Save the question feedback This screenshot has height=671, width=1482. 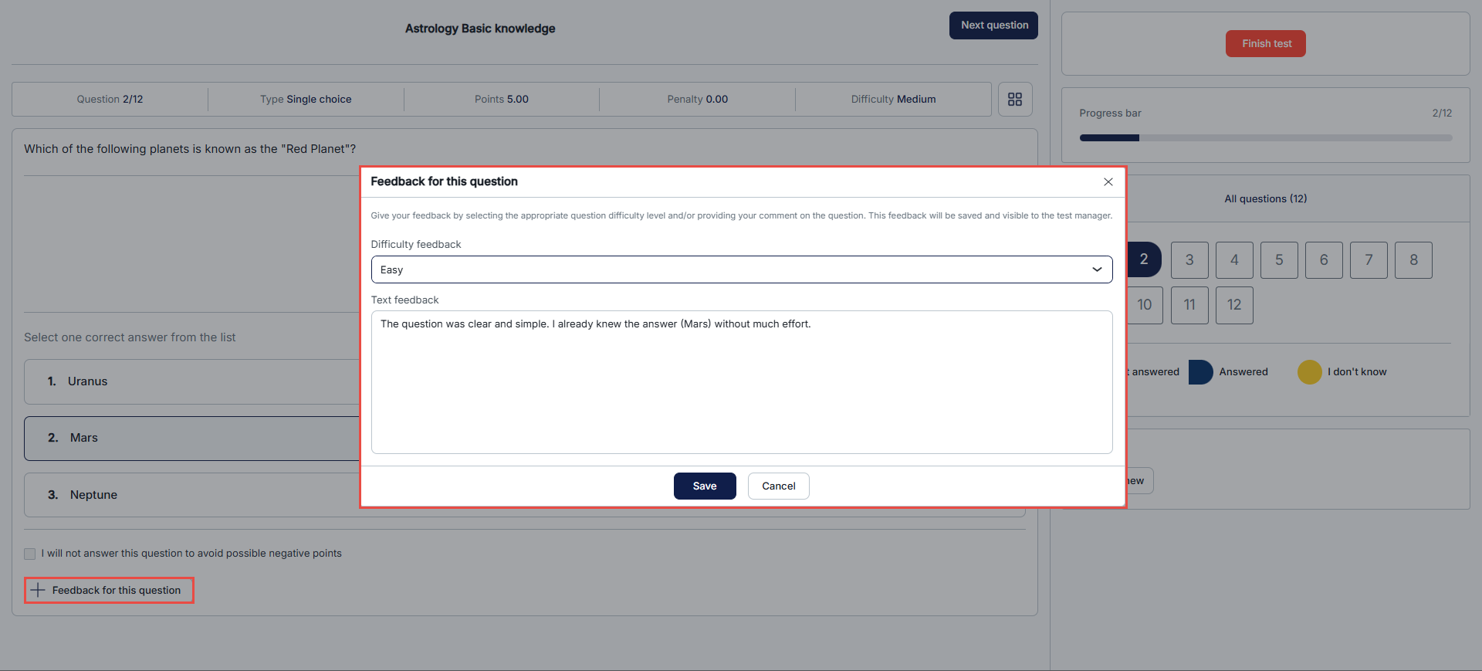click(x=704, y=486)
